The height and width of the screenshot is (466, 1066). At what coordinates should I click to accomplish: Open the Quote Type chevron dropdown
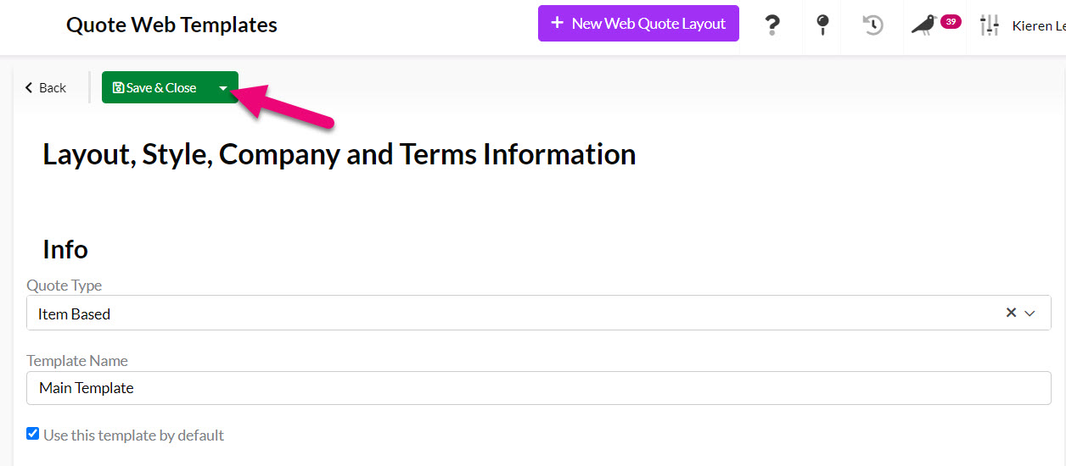point(1030,313)
